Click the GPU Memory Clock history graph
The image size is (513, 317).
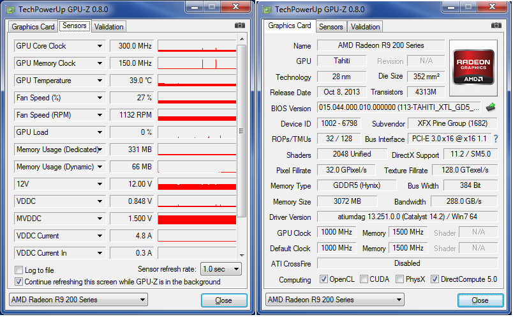point(197,63)
